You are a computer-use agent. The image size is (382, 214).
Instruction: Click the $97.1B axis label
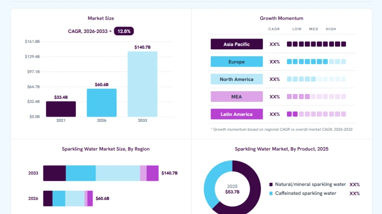click(x=34, y=72)
